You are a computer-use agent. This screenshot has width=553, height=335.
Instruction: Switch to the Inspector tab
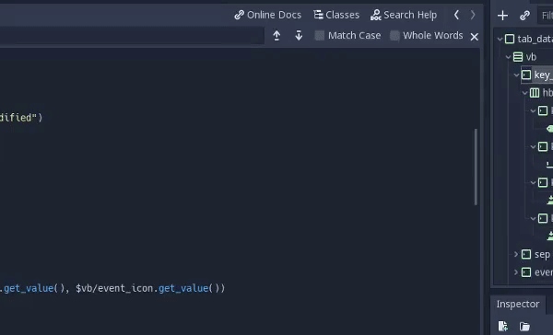pos(518,304)
